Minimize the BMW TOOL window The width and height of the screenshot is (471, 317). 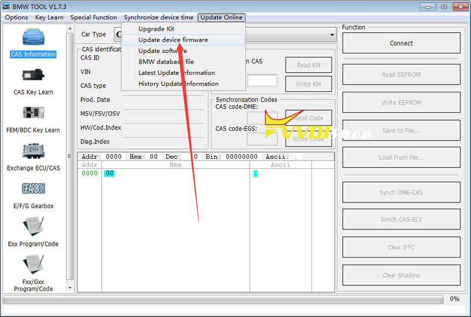(x=428, y=7)
